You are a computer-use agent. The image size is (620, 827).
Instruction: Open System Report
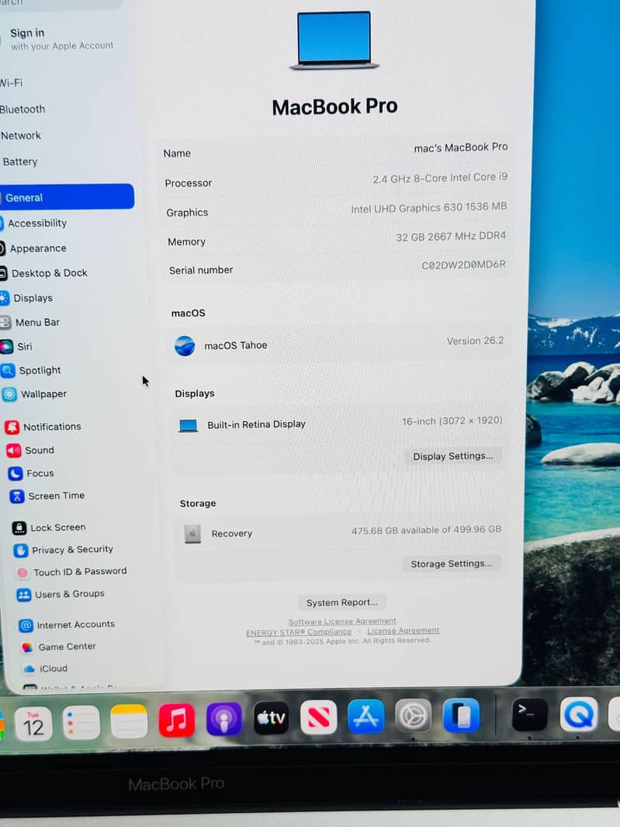coord(342,602)
